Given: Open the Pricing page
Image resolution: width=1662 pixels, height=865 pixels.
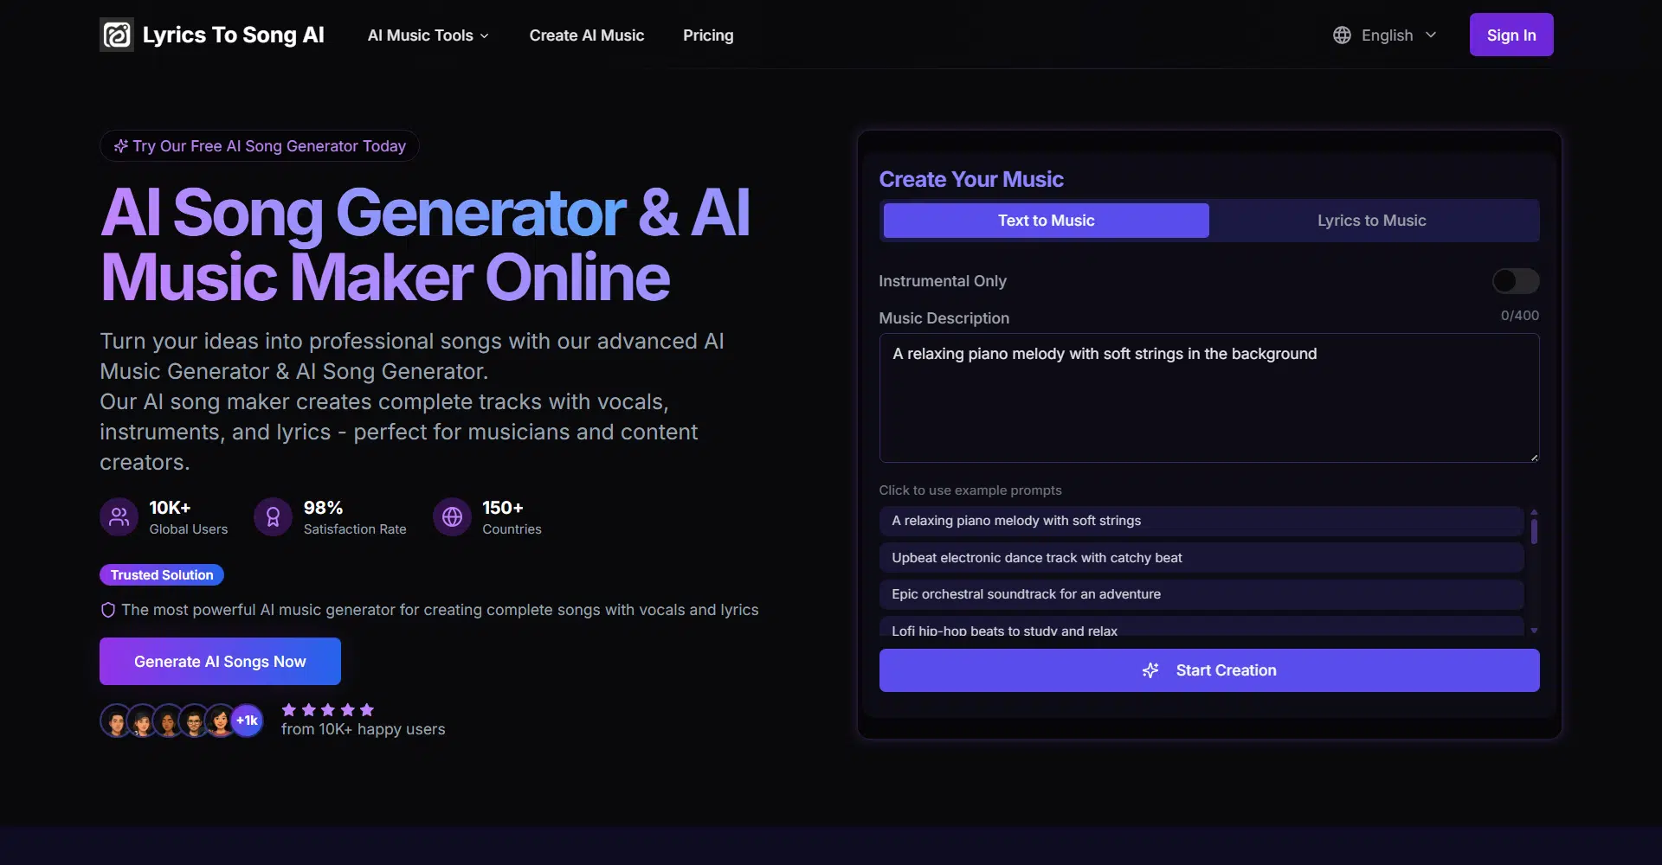Looking at the screenshot, I should tap(707, 35).
